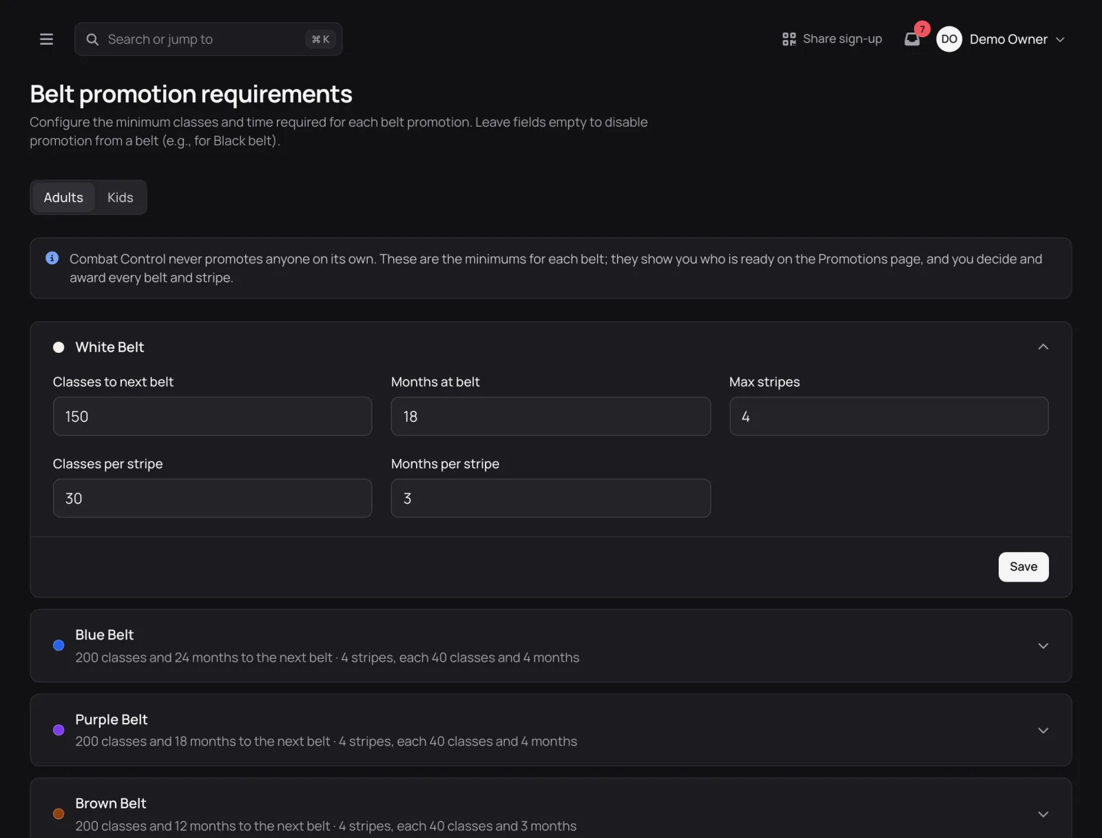Screen dimensions: 1102x838
Task: Click the purple belt color dot
Action: point(59,730)
